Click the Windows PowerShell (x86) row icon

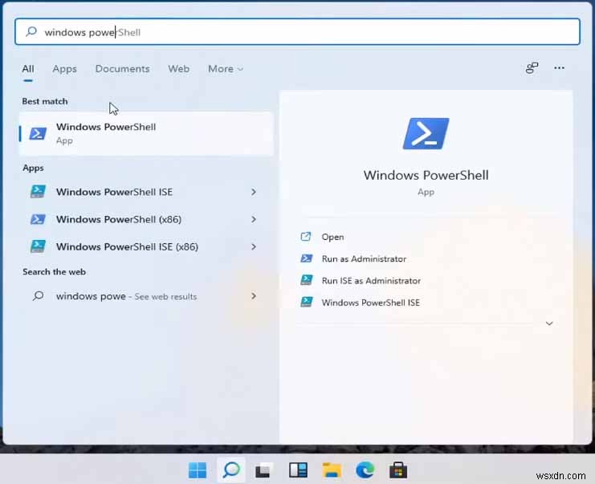pos(38,219)
